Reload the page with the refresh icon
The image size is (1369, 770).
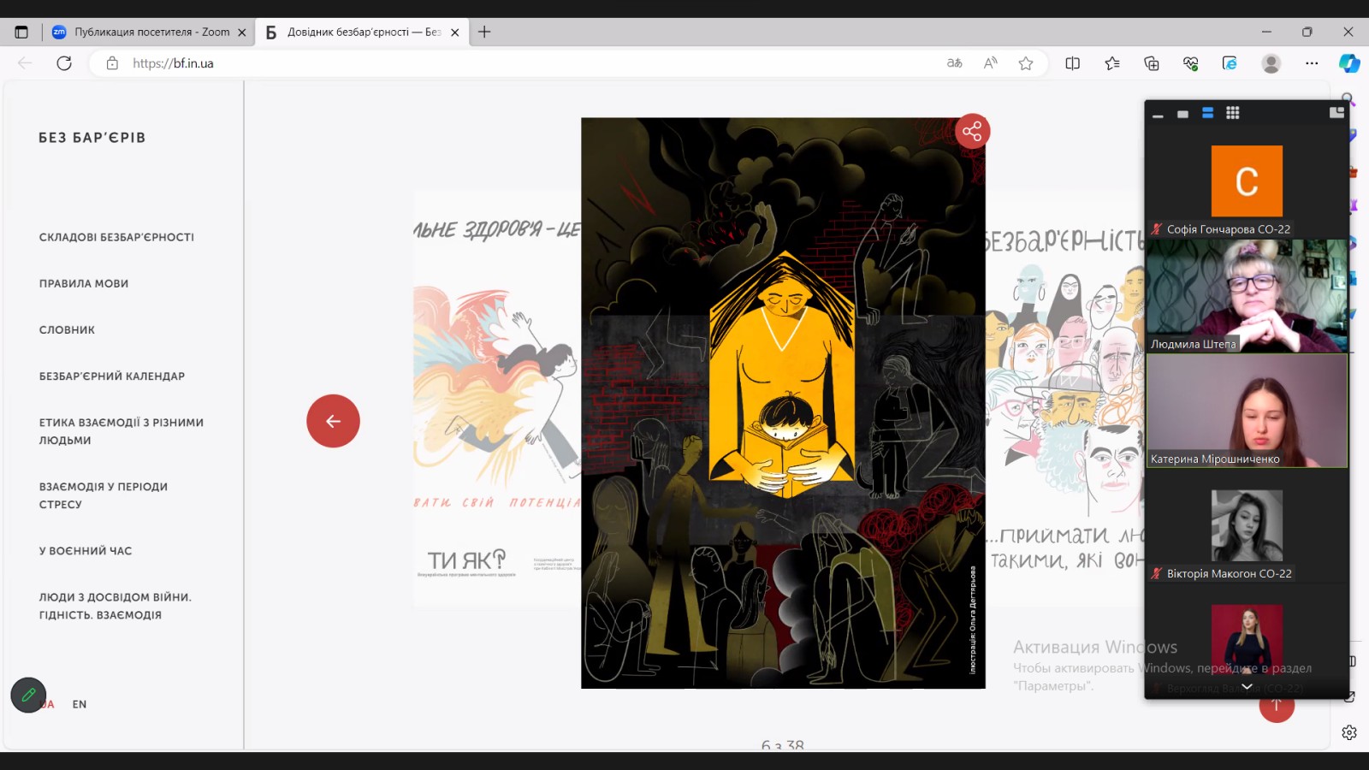[x=64, y=63]
